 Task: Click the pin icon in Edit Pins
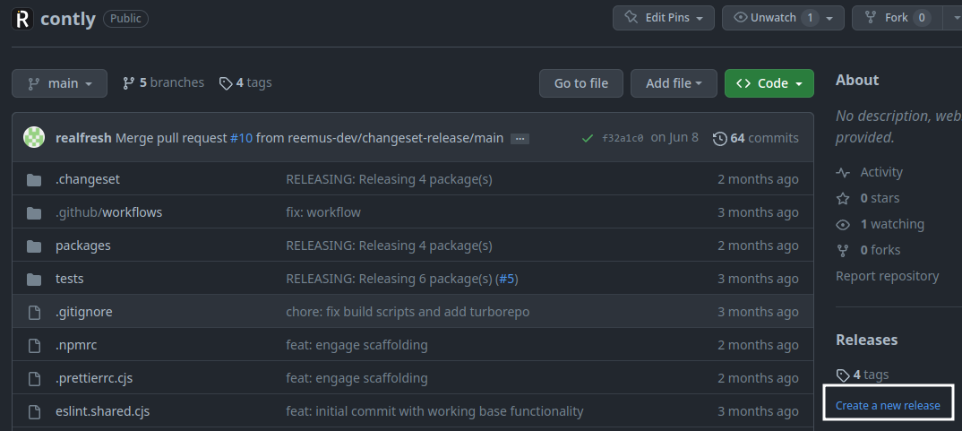point(631,17)
